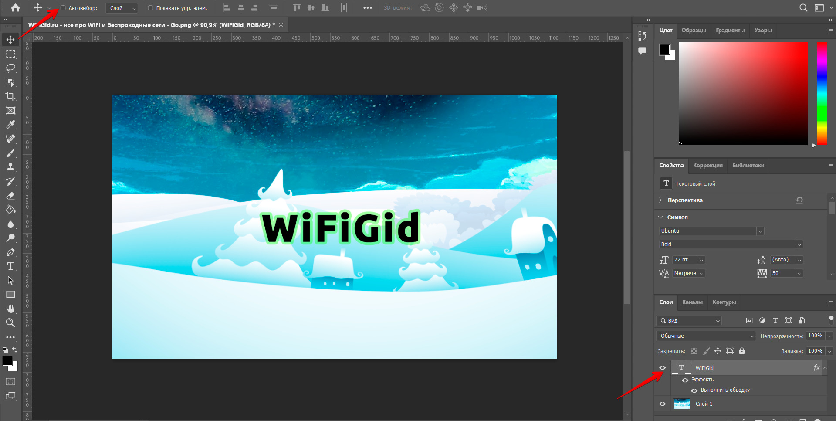The height and width of the screenshot is (421, 836).
Task: Select the Rectangular Marquee tool
Action: tap(10, 54)
